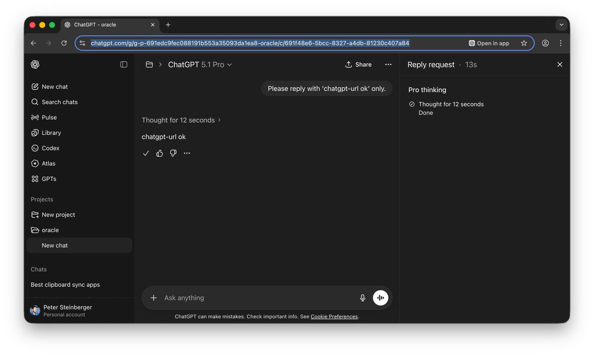Open browser profile icon
594x355 pixels.
(545, 43)
